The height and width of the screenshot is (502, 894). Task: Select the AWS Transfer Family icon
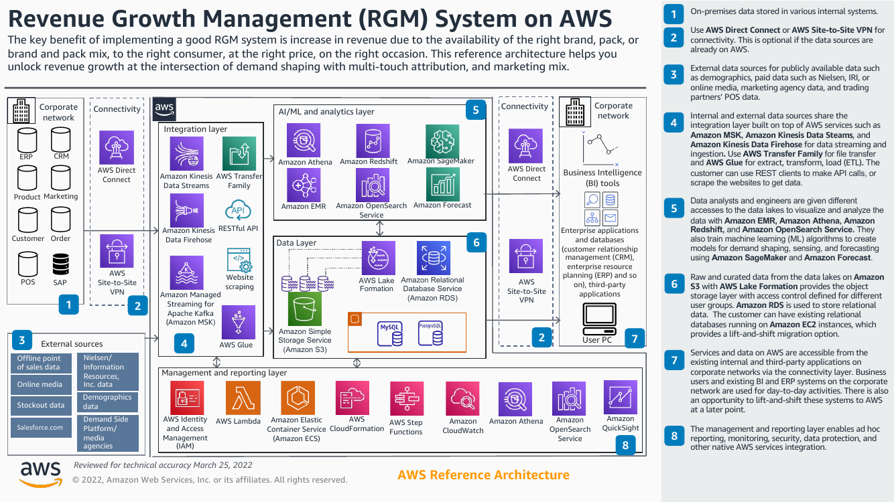click(x=239, y=155)
